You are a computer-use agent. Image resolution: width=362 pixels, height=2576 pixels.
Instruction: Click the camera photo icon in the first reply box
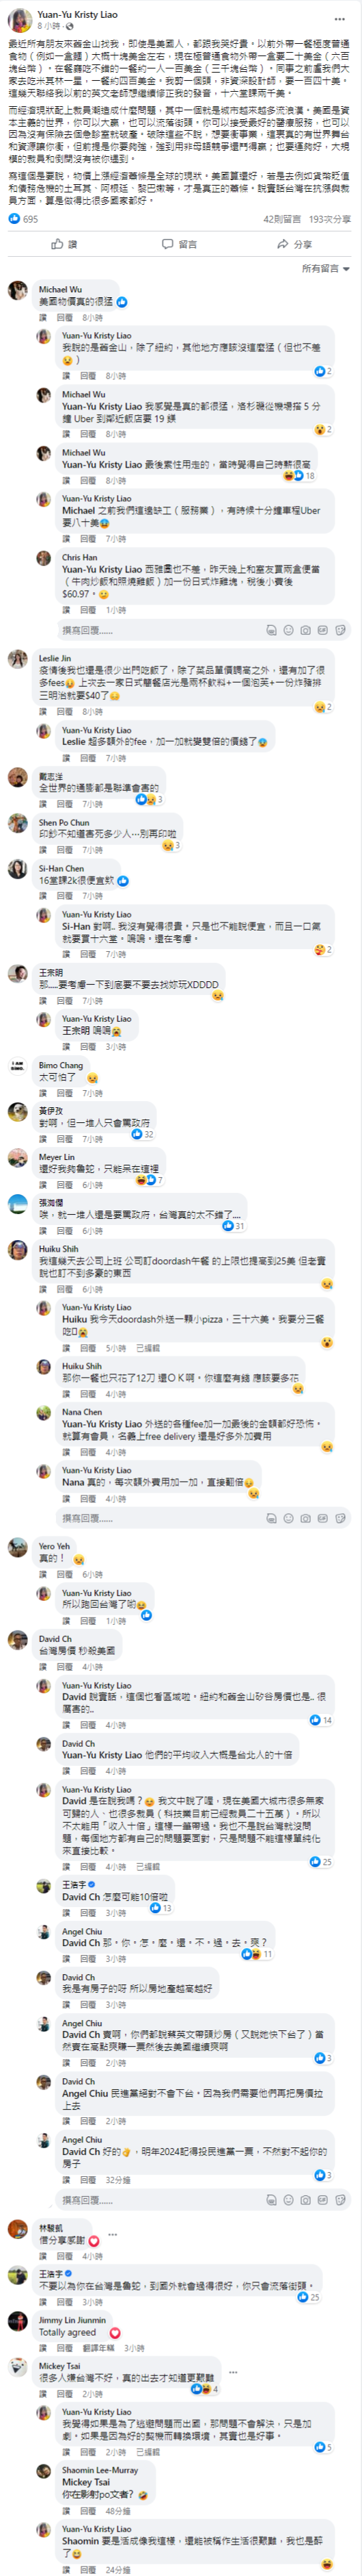click(x=305, y=631)
